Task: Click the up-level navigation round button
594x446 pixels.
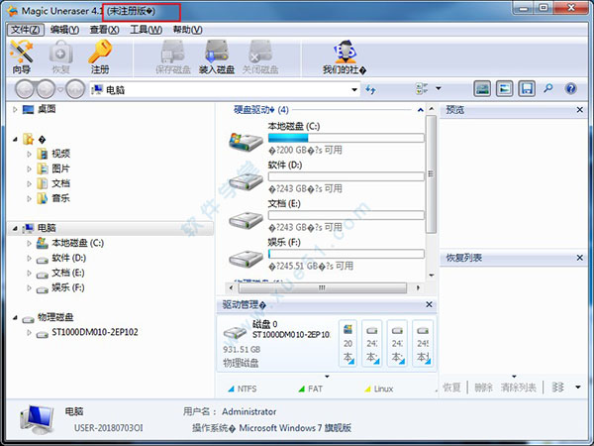Action: [x=75, y=89]
